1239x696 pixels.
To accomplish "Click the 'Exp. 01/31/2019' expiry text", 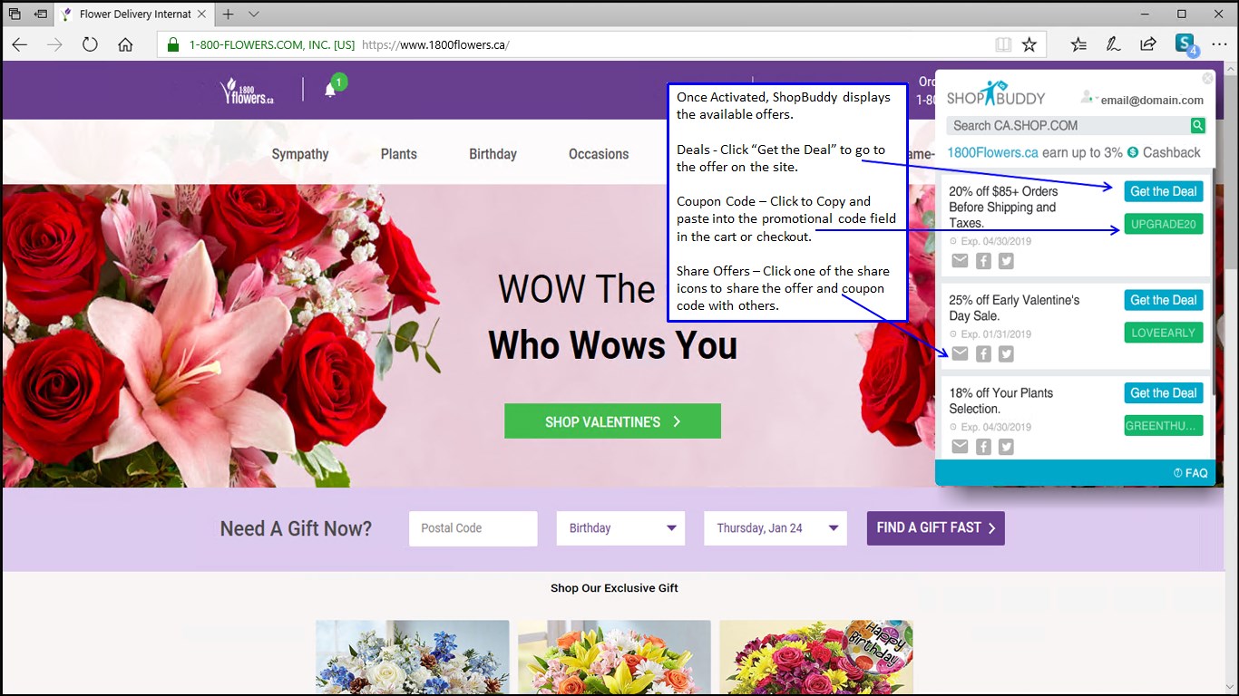I will pyautogui.click(x=995, y=334).
